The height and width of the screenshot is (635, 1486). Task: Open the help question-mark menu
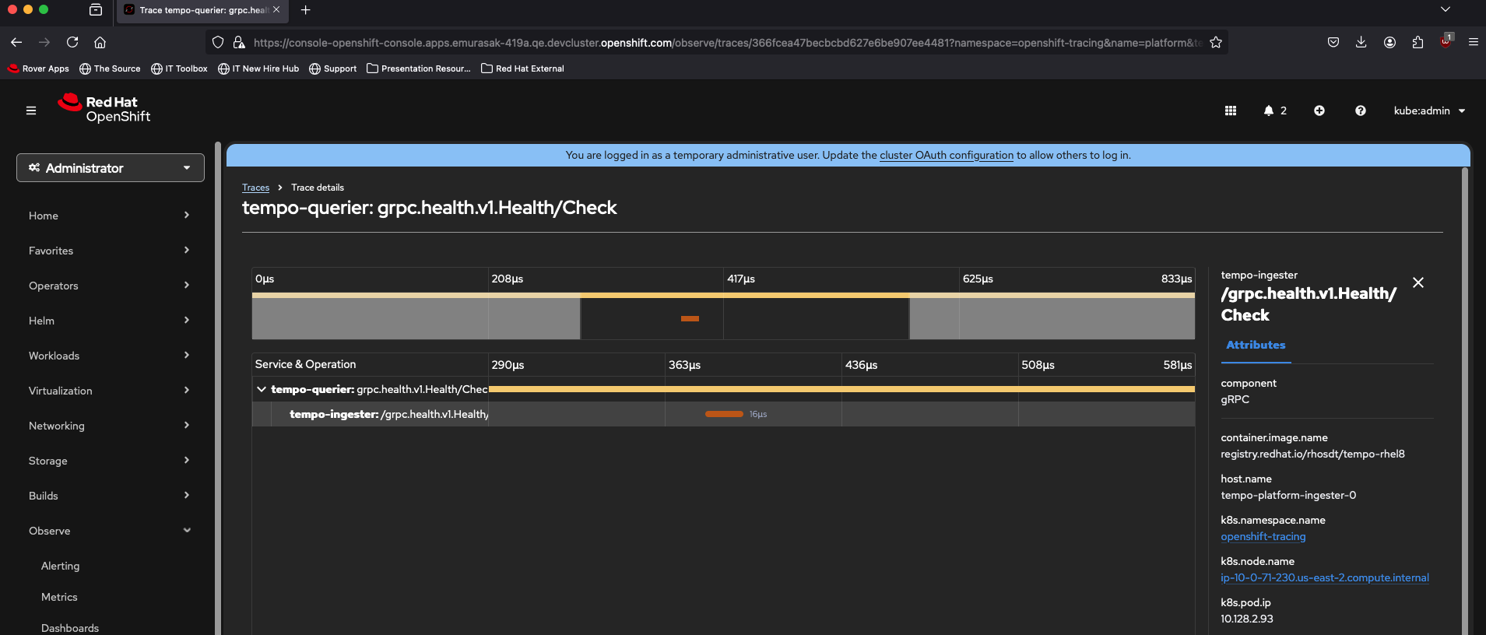point(1361,111)
